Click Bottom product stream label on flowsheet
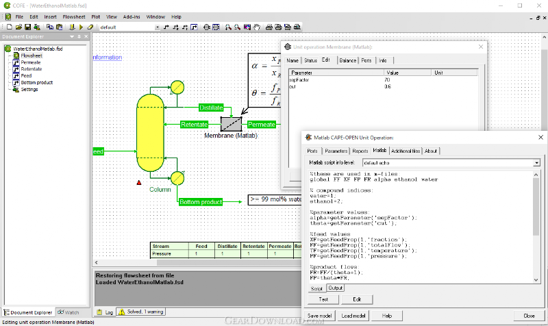548x326 pixels. (201, 202)
